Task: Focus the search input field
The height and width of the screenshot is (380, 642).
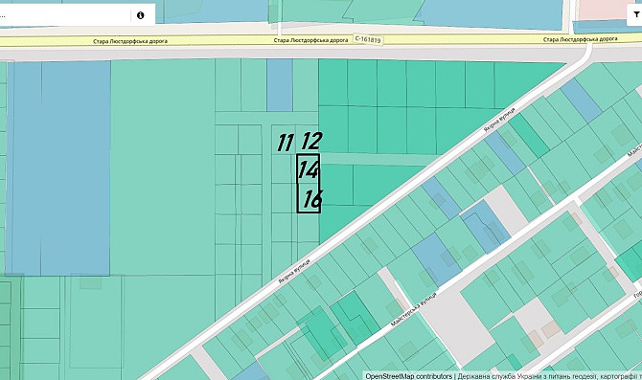Action: [65, 15]
